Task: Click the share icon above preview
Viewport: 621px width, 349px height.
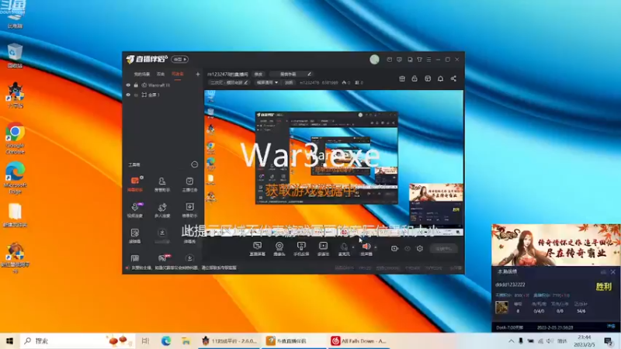Action: click(453, 78)
